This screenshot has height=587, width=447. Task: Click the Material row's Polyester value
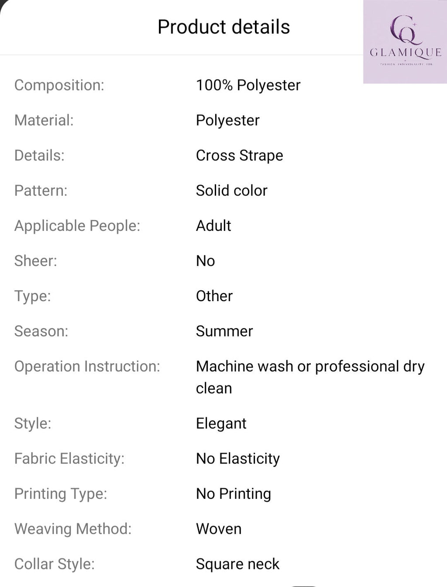coord(227,120)
